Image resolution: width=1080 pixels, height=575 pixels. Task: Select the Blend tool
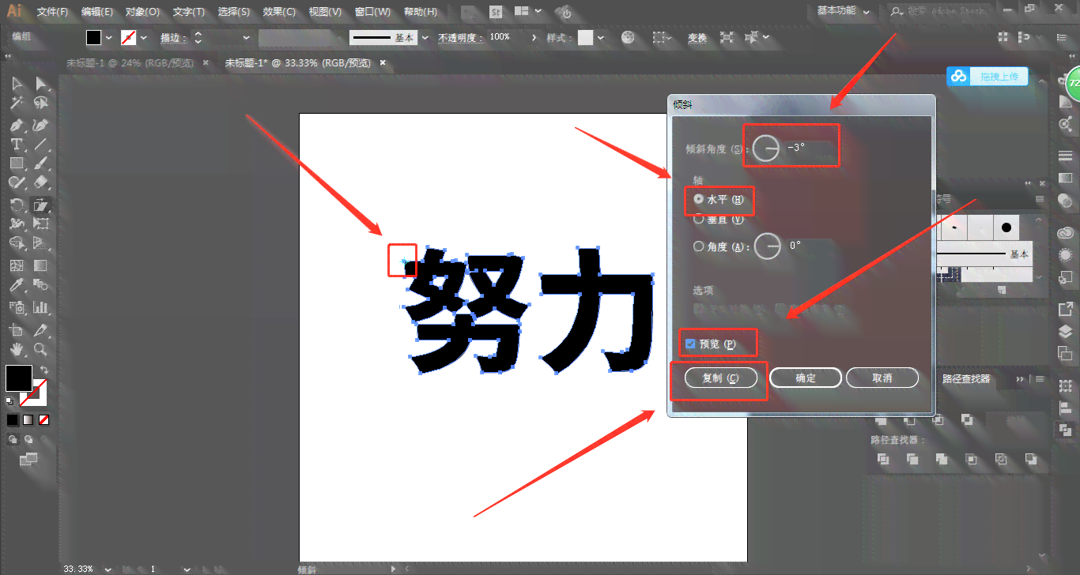(x=41, y=286)
